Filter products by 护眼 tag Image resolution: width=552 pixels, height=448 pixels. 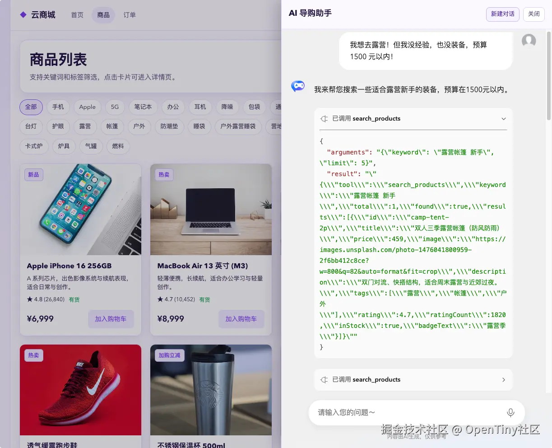[x=58, y=126]
